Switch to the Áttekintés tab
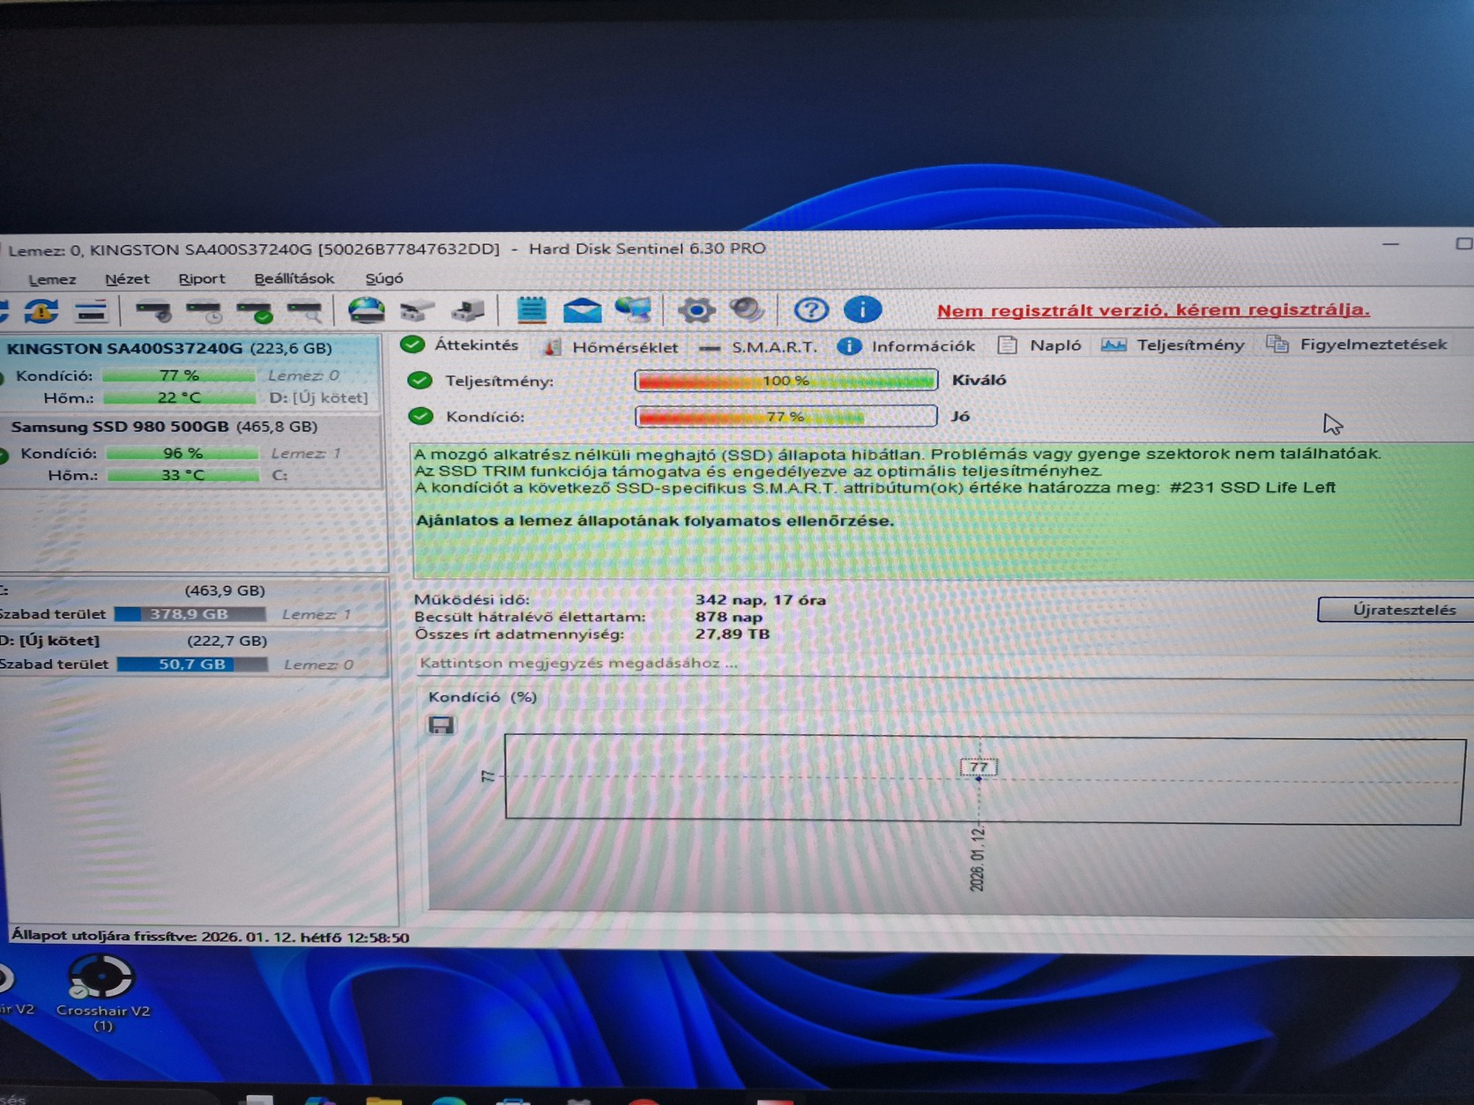1474x1105 pixels. [459, 345]
